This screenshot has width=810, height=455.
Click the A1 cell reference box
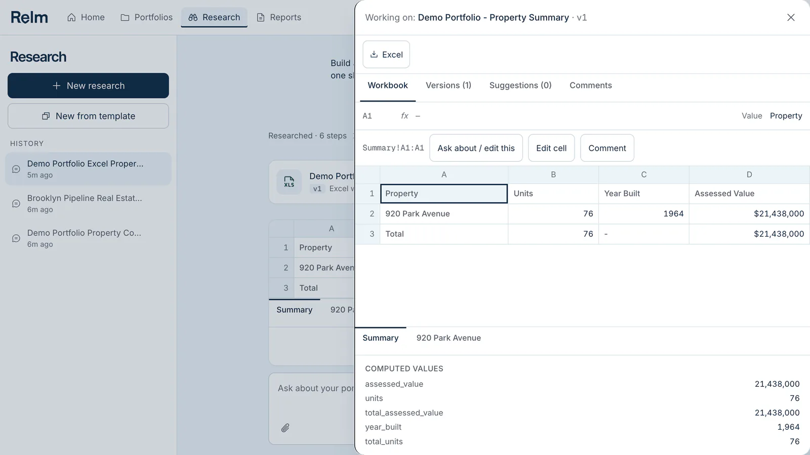368,116
